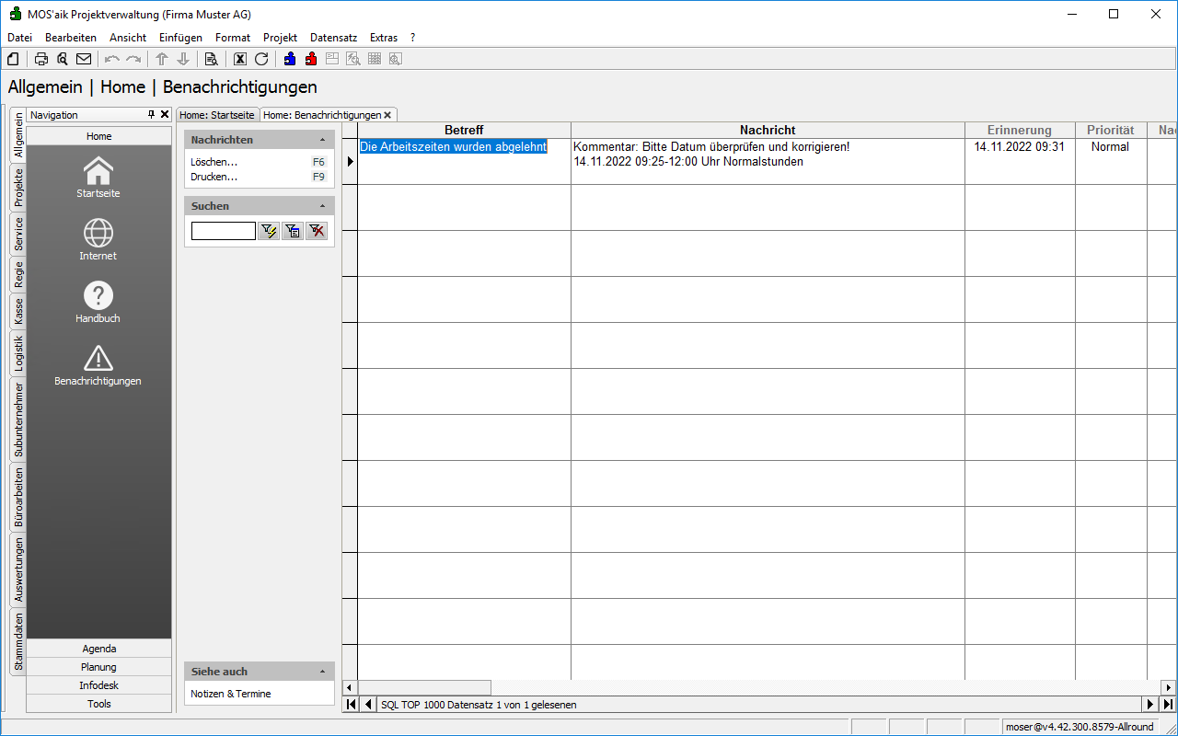The image size is (1178, 736).
Task: Open the Projekt menu
Action: [280, 38]
